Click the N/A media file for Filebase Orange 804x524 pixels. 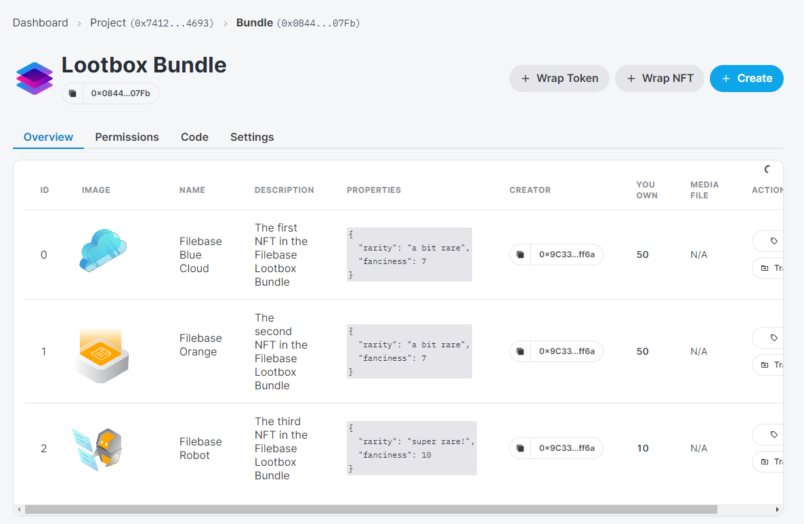pos(699,352)
